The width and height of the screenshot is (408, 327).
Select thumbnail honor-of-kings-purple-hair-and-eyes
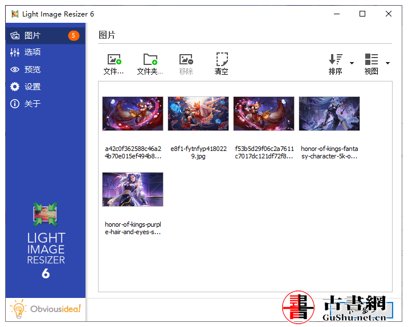click(133, 189)
